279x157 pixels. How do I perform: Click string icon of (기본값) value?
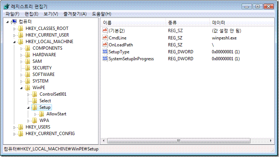click(105, 30)
